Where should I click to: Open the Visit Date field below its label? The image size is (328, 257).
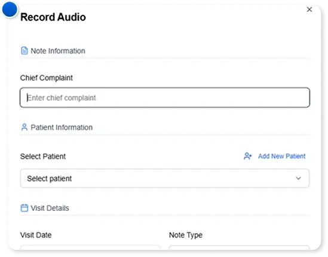click(x=90, y=247)
